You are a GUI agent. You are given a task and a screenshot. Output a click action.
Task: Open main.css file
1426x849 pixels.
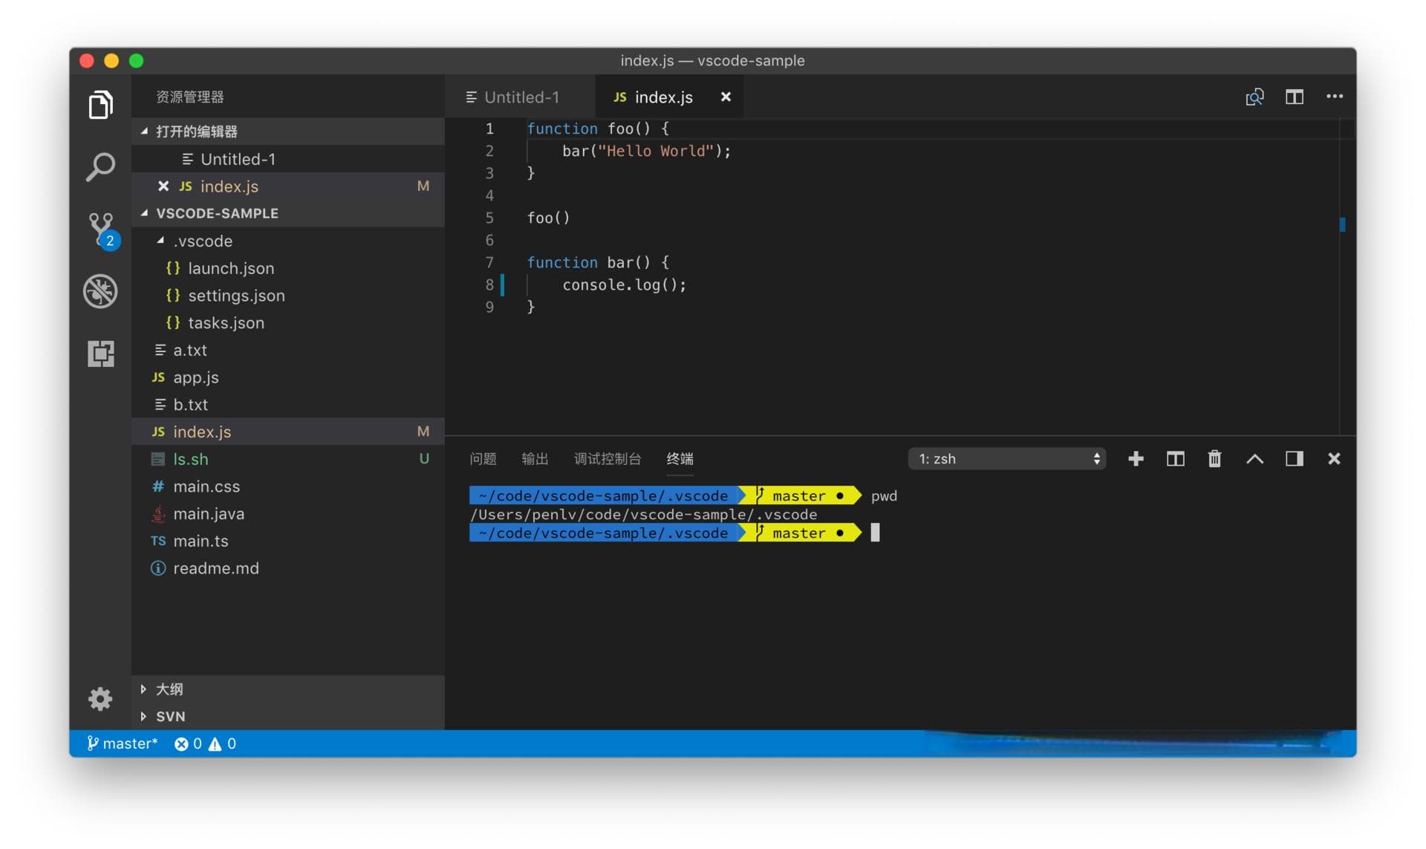pos(288,486)
